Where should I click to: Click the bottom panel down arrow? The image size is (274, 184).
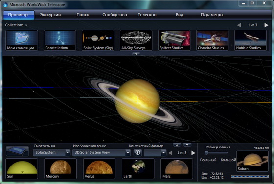pos(187,145)
